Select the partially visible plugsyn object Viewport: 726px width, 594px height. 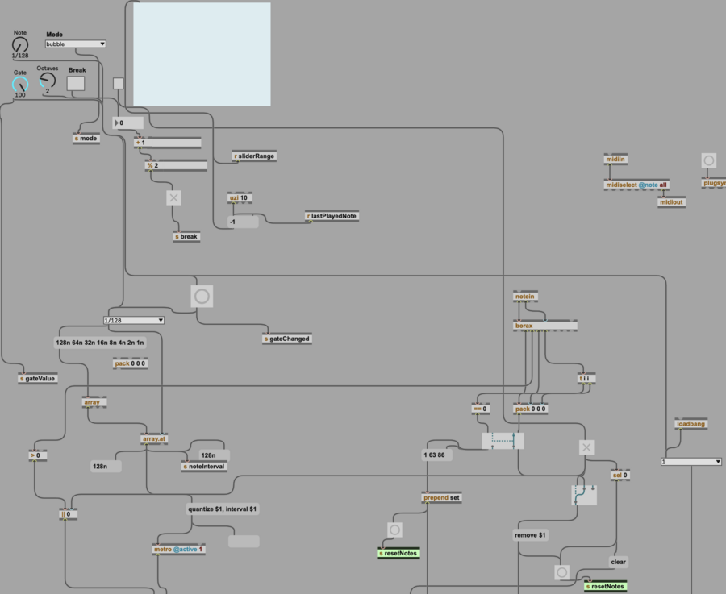714,183
